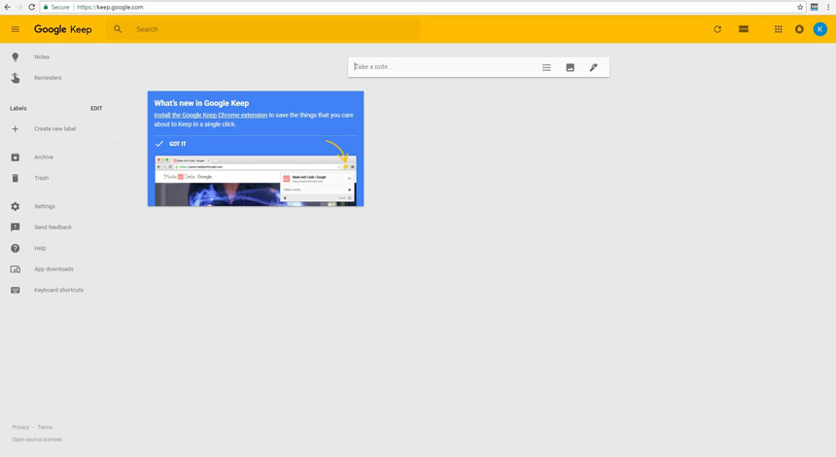Choose Send feedback
This screenshot has height=457, width=836.
pos(52,228)
